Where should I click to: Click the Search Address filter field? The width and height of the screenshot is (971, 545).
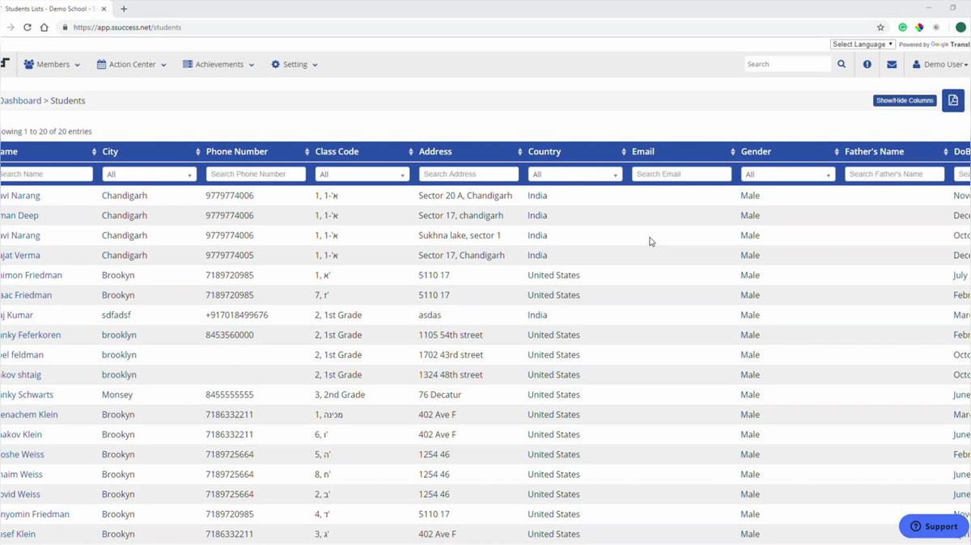469,174
